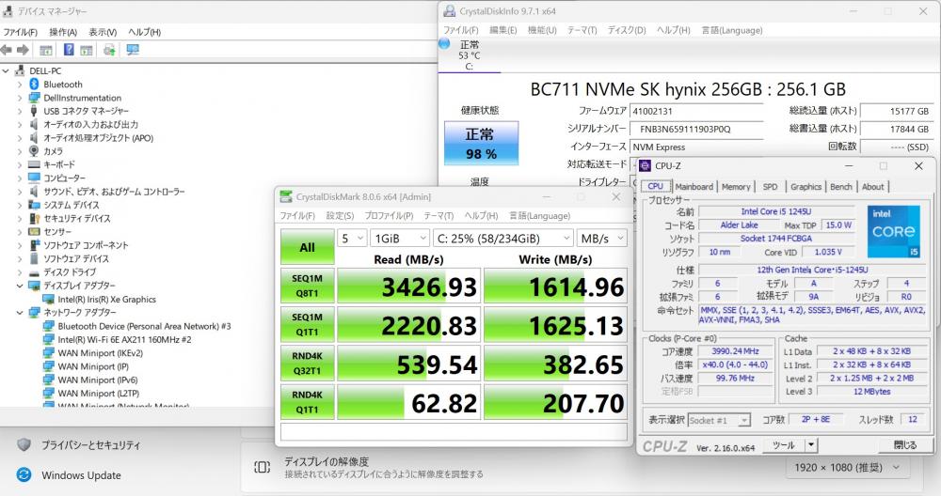
Task: Switch to the Bench tab in CPU-Z
Action: [840, 187]
